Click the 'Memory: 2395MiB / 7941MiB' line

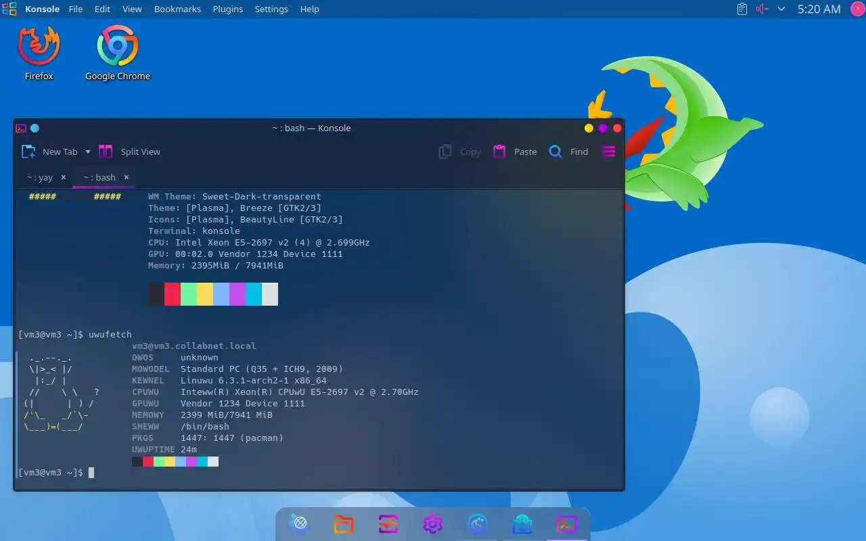point(216,265)
